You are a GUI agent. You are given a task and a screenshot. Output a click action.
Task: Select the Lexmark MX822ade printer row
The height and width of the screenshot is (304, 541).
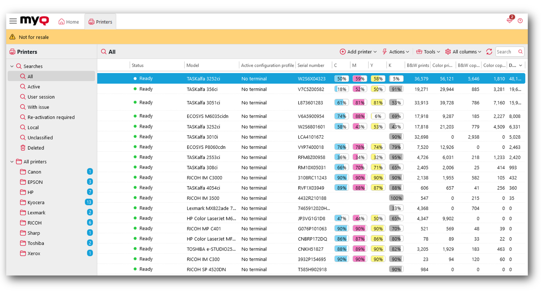pyautogui.click(x=311, y=208)
